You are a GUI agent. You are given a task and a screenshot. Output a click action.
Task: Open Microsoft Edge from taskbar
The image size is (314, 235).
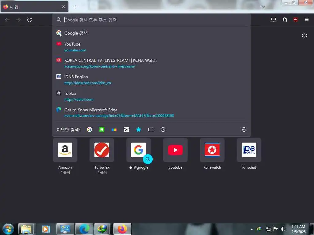(x=84, y=229)
